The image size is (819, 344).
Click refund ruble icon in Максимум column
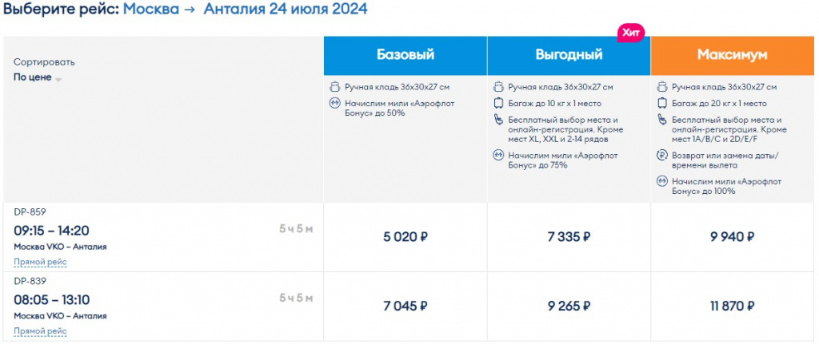coord(662,155)
